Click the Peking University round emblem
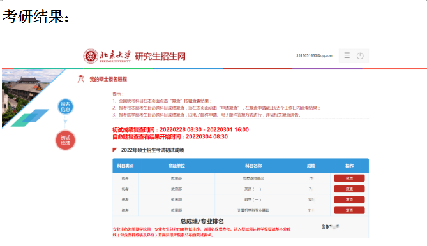The width and height of the screenshot is (427, 246). click(x=91, y=56)
